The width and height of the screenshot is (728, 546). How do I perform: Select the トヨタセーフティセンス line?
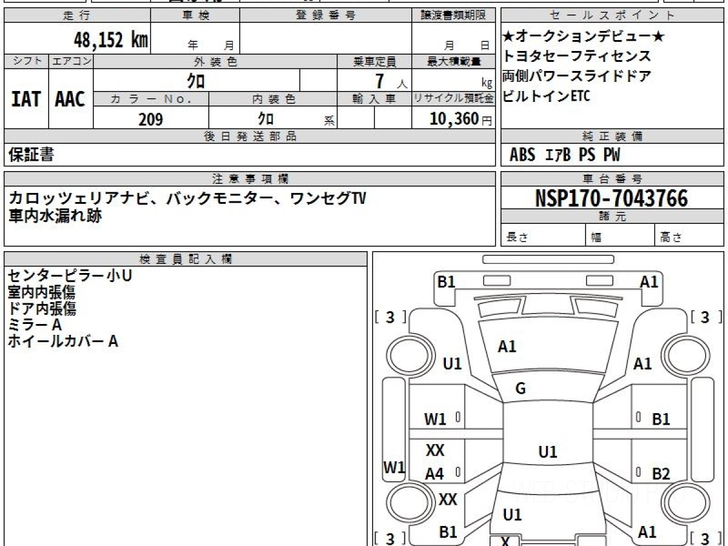click(576, 56)
